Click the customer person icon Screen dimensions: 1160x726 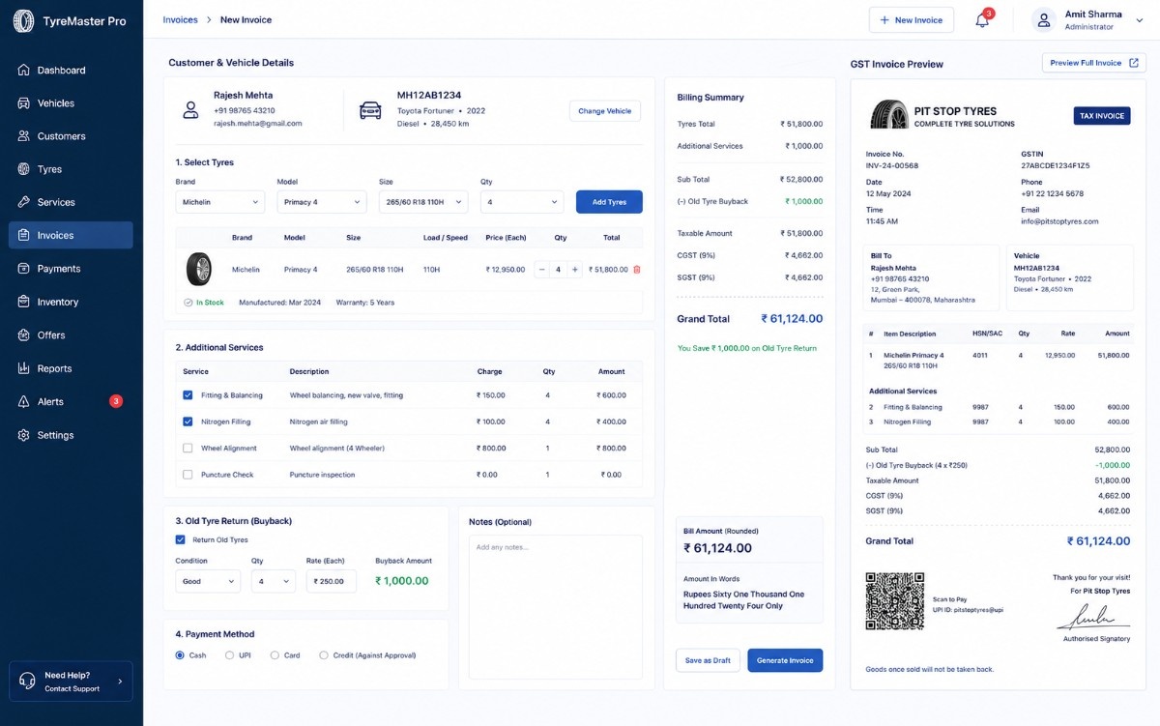pyautogui.click(x=190, y=110)
